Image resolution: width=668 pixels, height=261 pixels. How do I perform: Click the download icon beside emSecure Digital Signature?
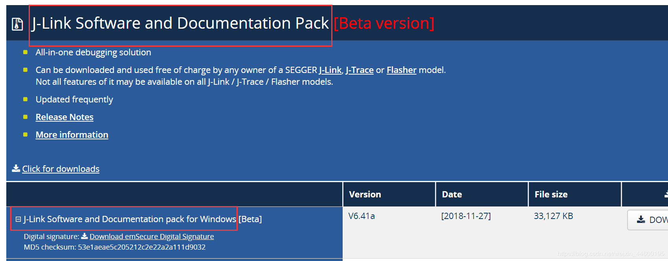click(84, 236)
